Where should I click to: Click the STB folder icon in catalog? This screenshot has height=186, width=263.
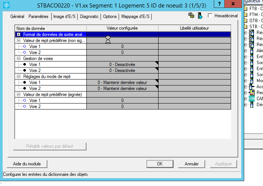(246, 26)
